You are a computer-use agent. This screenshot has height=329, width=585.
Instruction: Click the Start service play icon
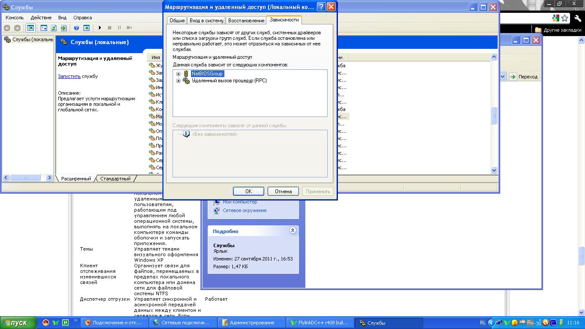100,28
